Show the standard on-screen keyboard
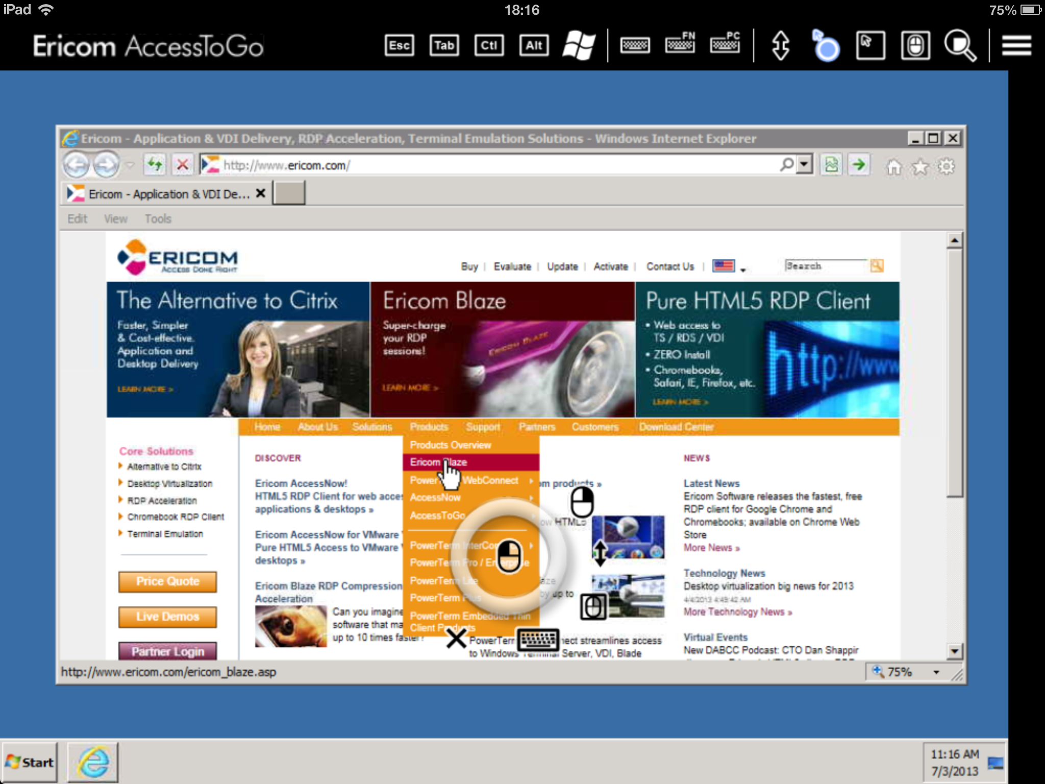Image resolution: width=1045 pixels, height=784 pixels. (x=635, y=45)
